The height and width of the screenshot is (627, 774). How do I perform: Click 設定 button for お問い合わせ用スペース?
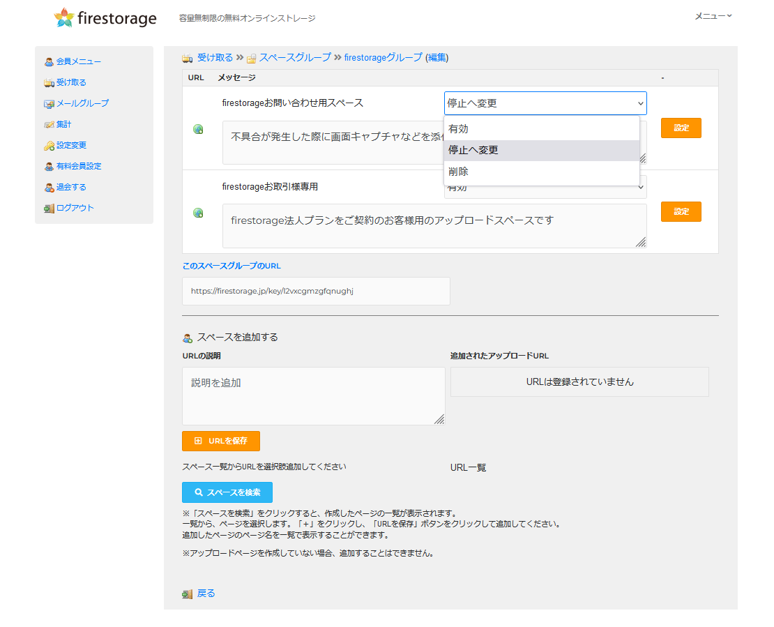(681, 128)
